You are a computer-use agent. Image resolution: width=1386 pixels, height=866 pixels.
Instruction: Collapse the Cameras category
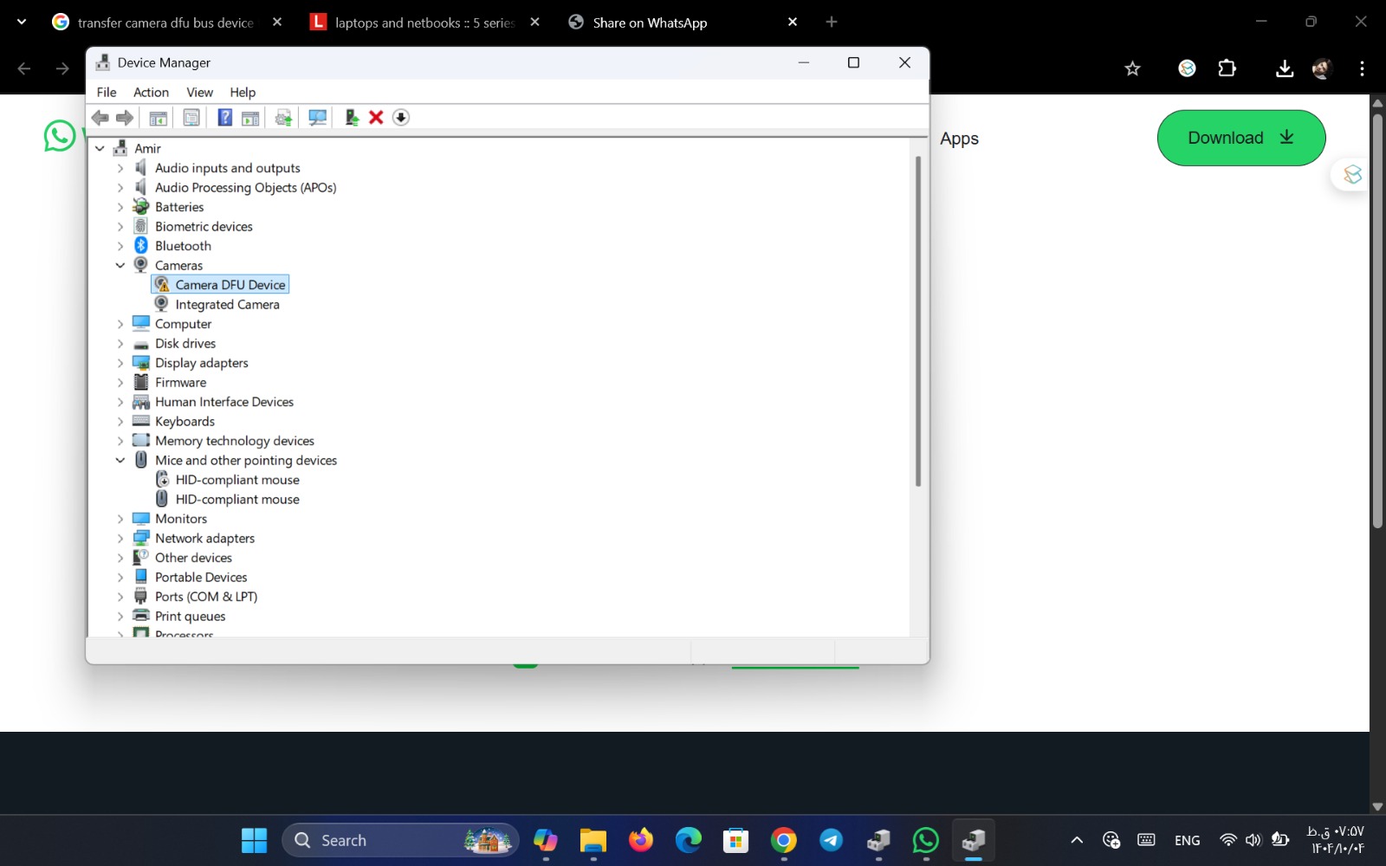pyautogui.click(x=120, y=265)
